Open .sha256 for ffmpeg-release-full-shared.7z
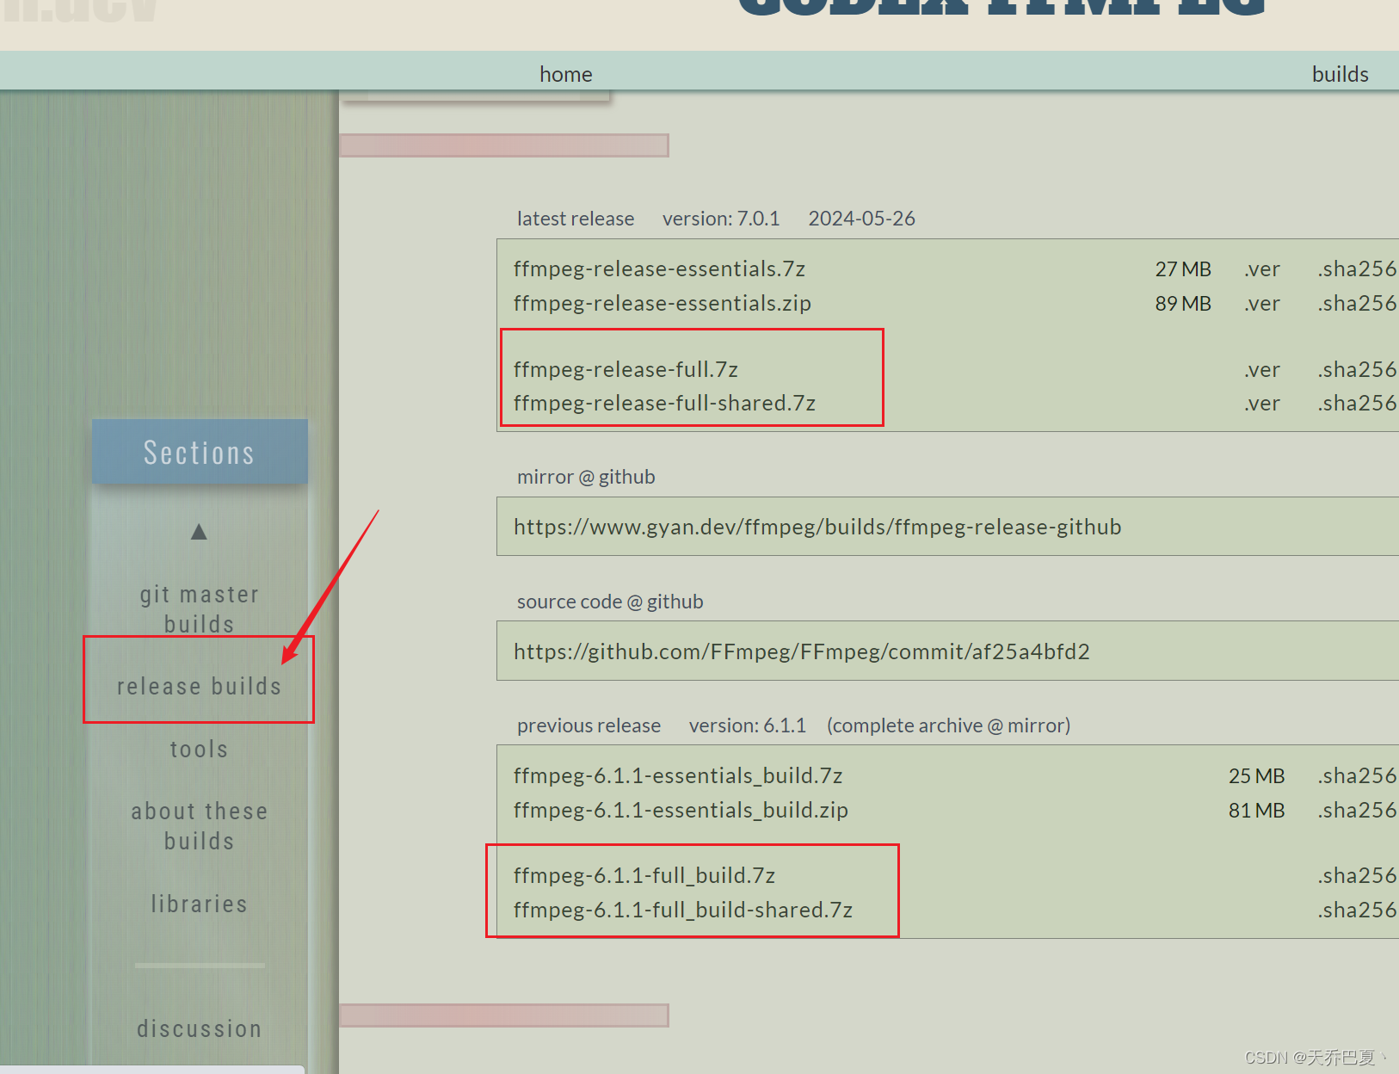The height and width of the screenshot is (1074, 1399). [1357, 404]
